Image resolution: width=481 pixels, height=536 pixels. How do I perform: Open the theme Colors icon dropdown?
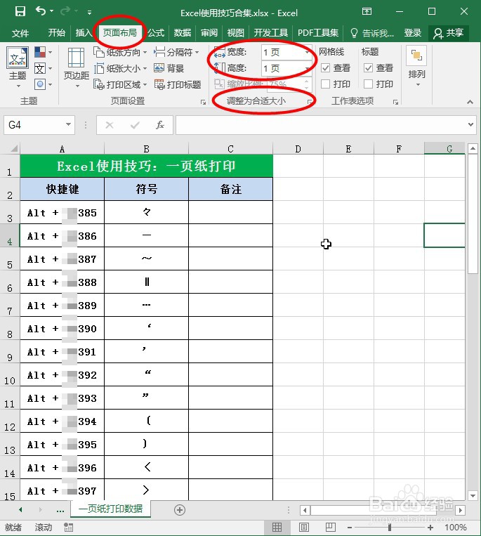pyautogui.click(x=43, y=52)
